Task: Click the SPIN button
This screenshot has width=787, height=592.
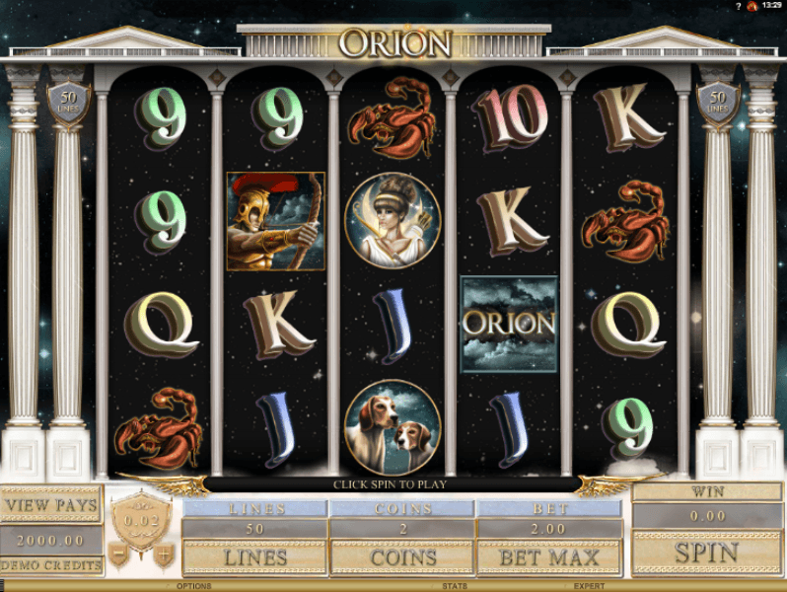Action: (x=706, y=553)
